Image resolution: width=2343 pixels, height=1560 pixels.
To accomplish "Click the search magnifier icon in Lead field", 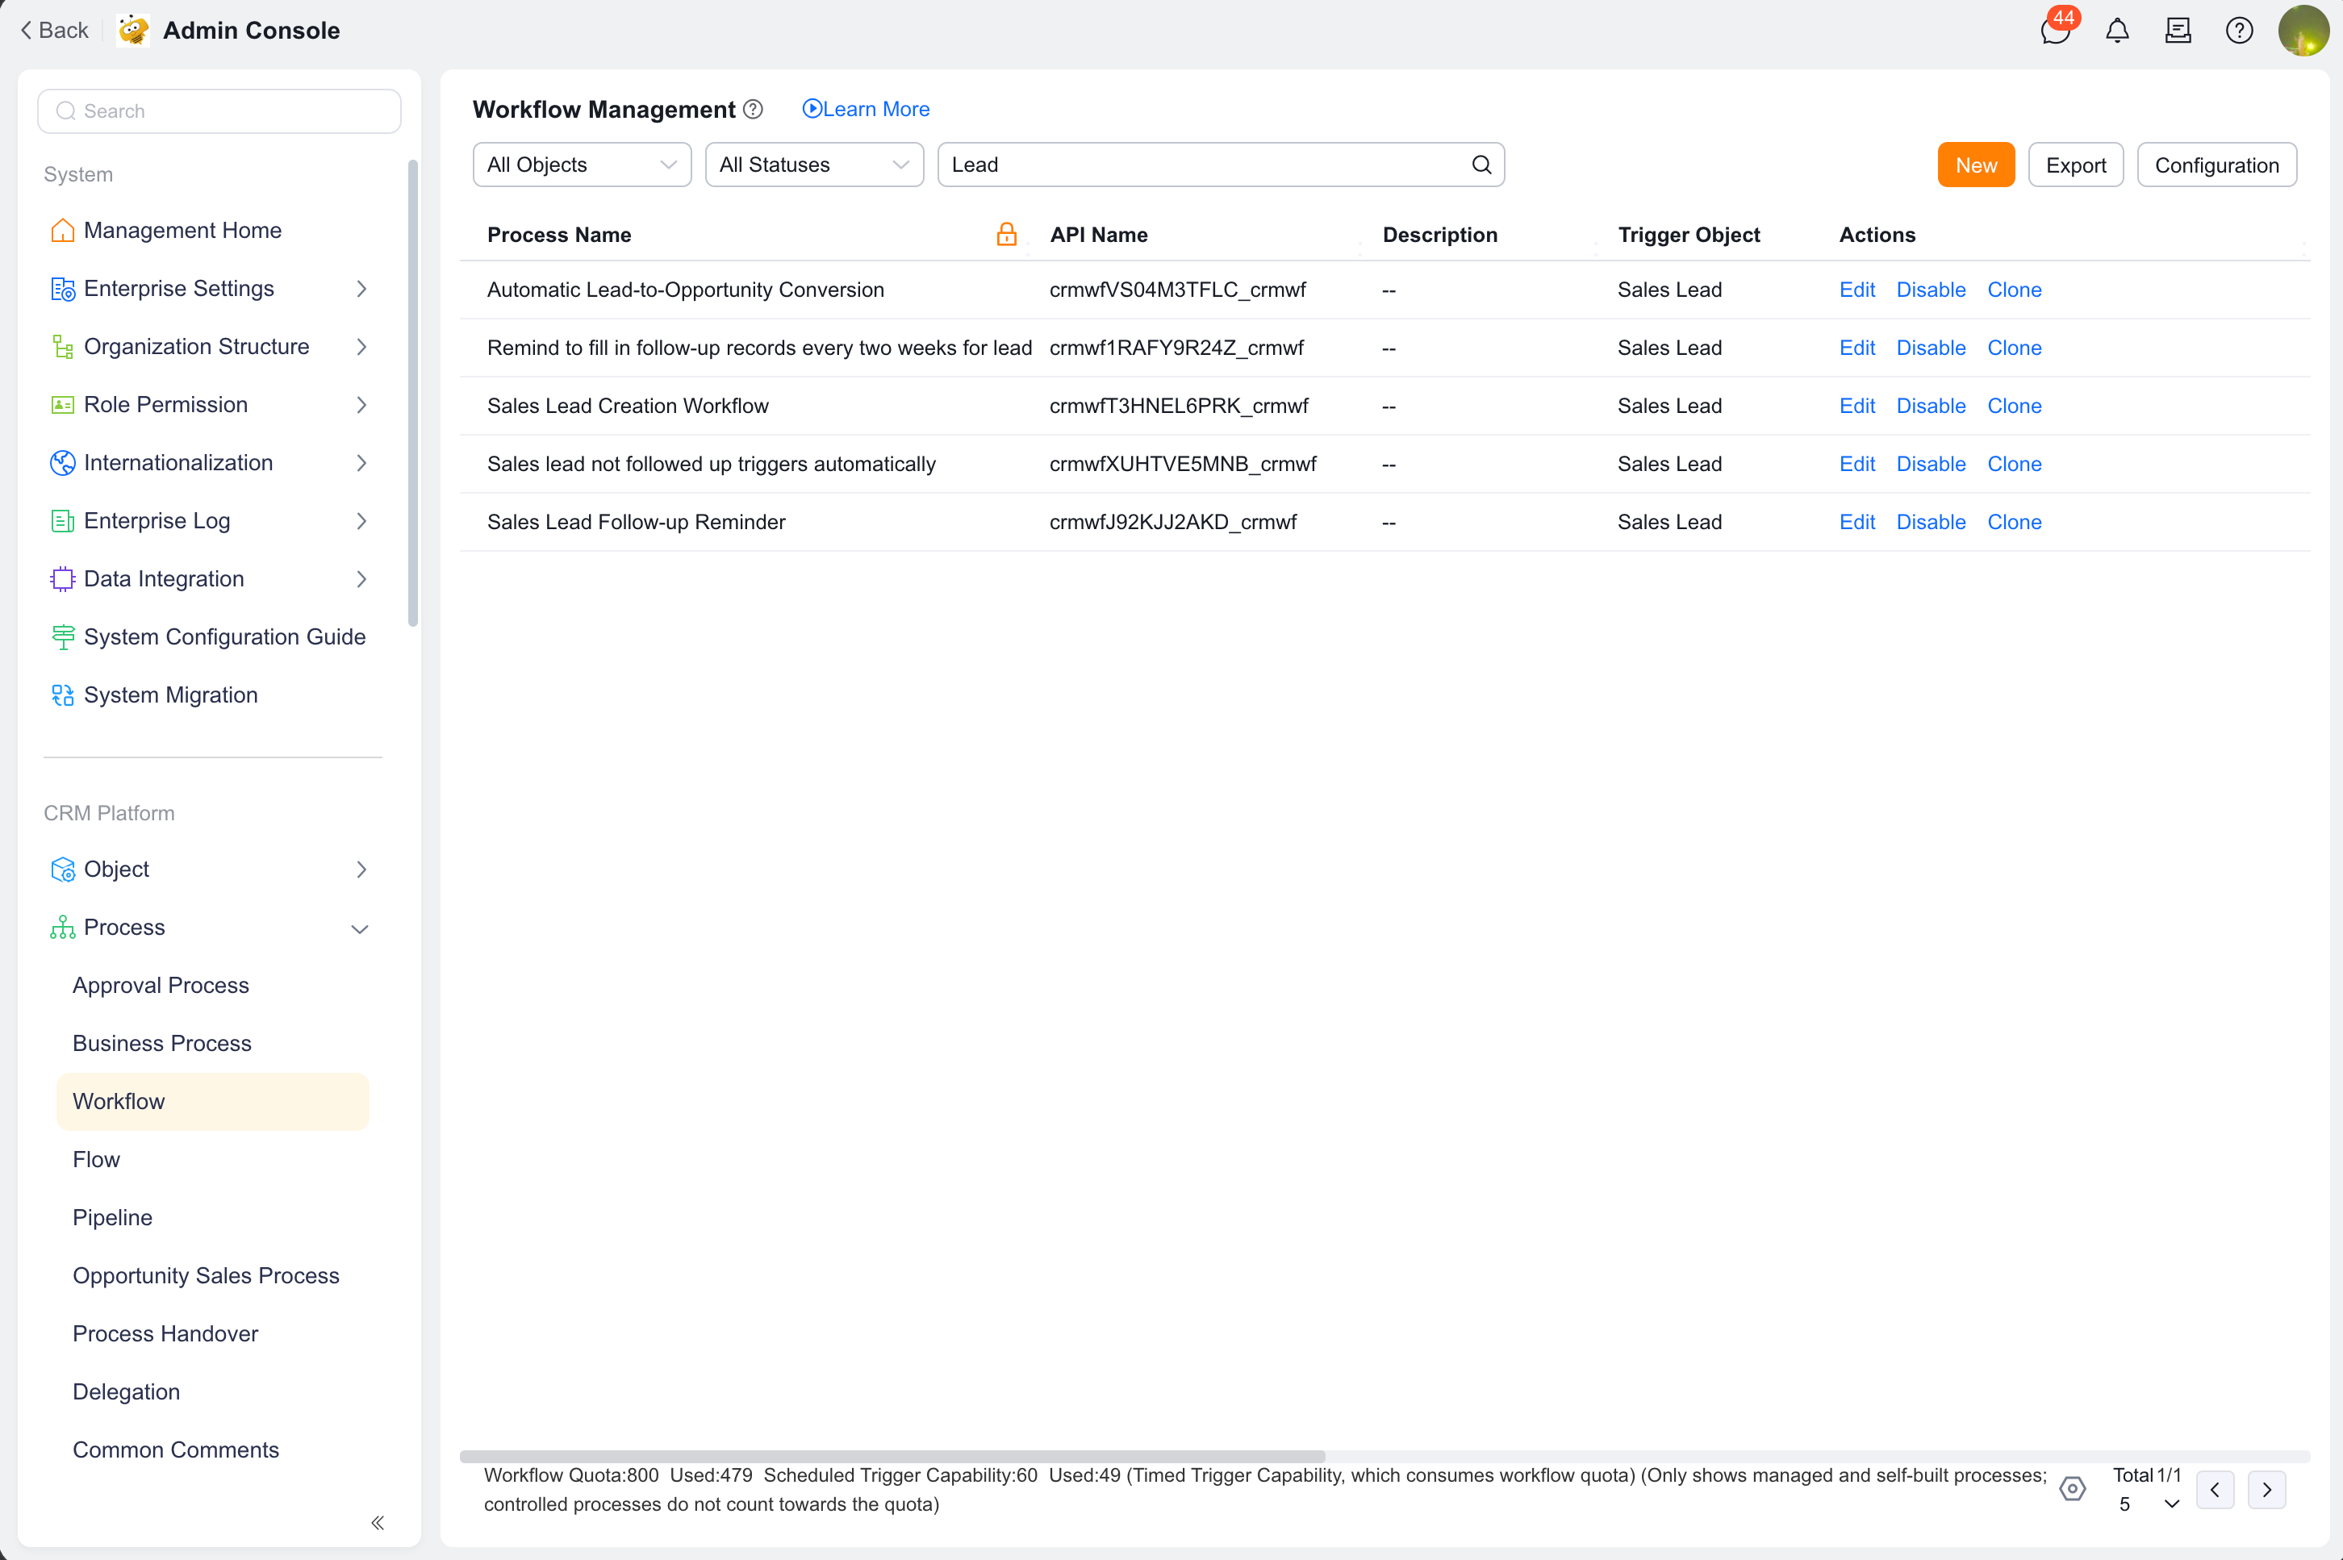I will pyautogui.click(x=1481, y=165).
